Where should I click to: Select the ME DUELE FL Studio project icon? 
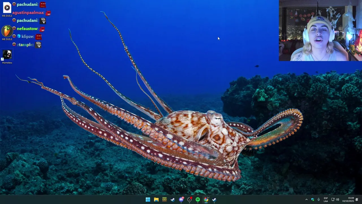coord(7,33)
